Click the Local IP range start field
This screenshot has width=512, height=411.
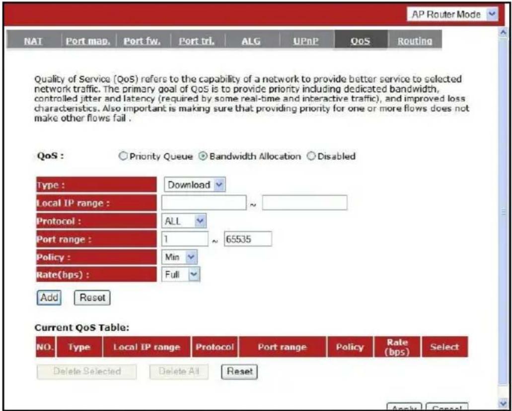pyautogui.click(x=204, y=202)
